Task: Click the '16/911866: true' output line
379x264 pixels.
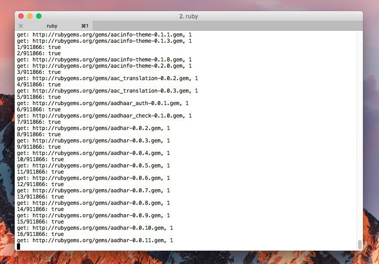Action: click(41, 234)
